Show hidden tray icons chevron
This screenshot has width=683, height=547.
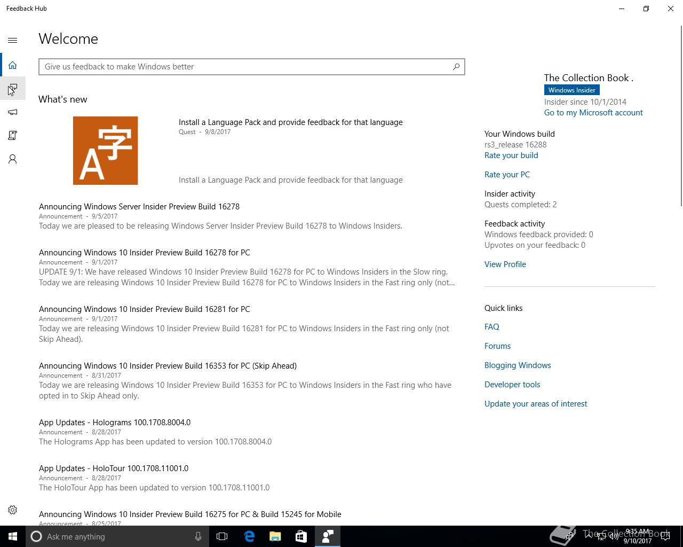[x=588, y=536]
